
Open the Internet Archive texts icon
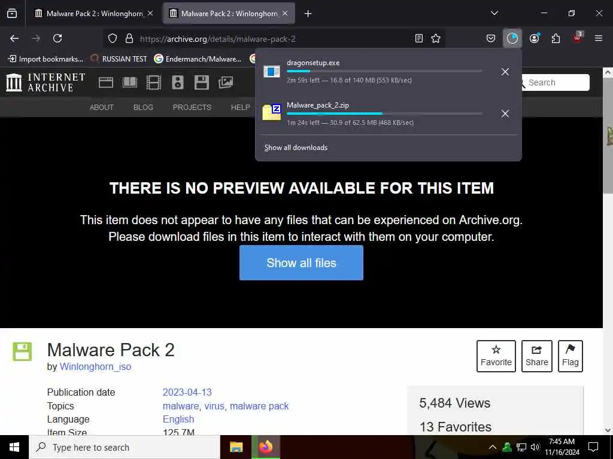point(130,82)
